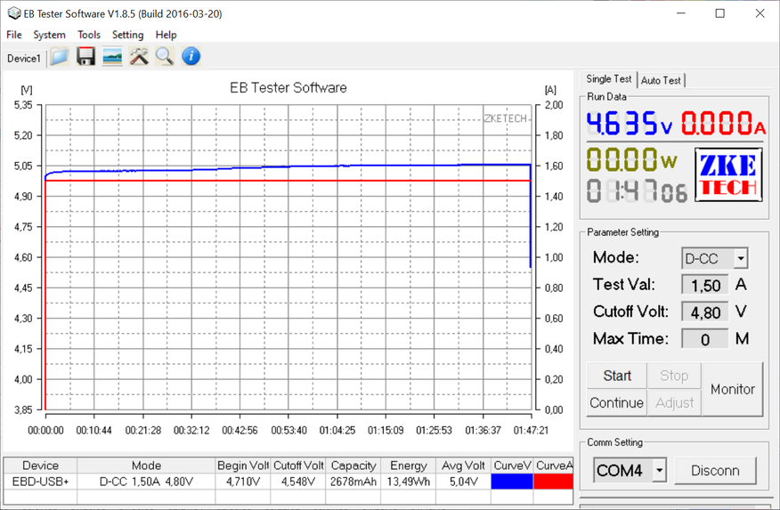Switch to the Single Test tab
The image size is (780, 510).
click(608, 79)
